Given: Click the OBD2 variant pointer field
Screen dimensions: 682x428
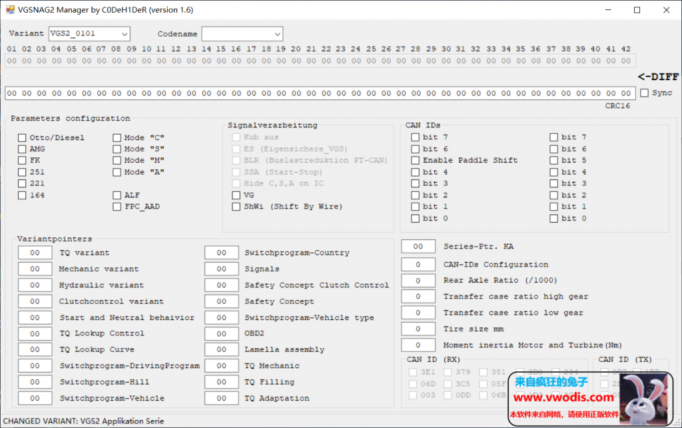Looking at the screenshot, I should coord(222,334).
